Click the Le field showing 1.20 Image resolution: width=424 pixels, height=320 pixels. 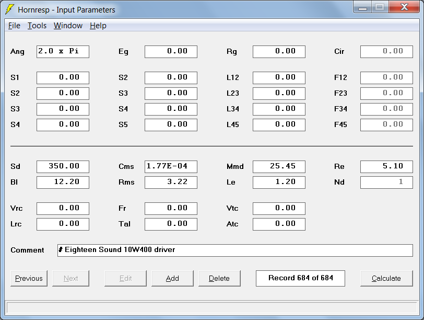279,182
